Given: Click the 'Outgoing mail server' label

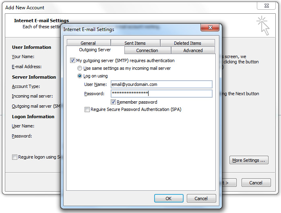Looking at the screenshot, I should (36, 106).
